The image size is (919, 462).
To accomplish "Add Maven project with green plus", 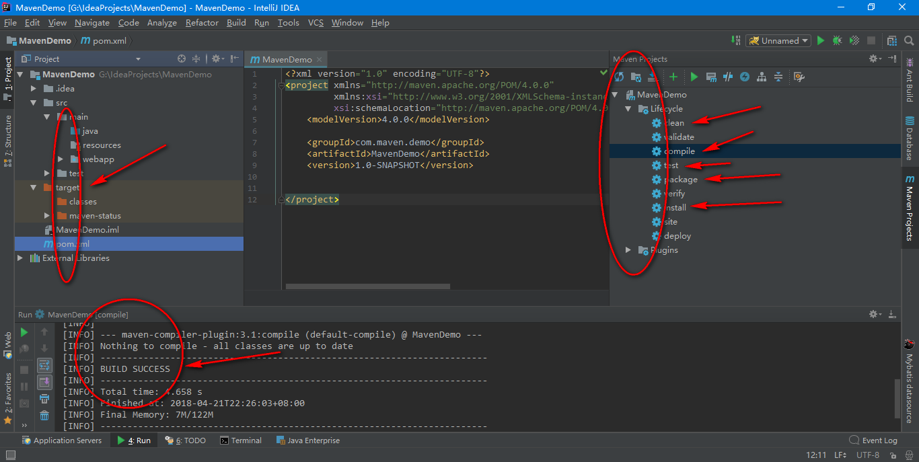I will tap(673, 77).
